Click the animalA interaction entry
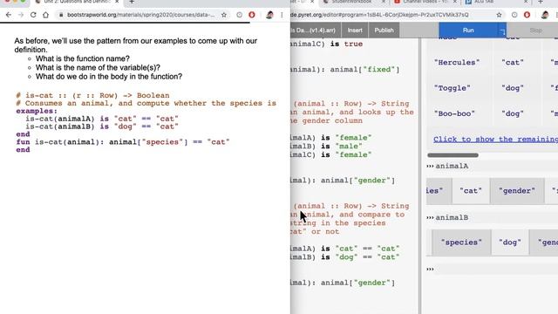The height and width of the screenshot is (314, 558). [452, 167]
